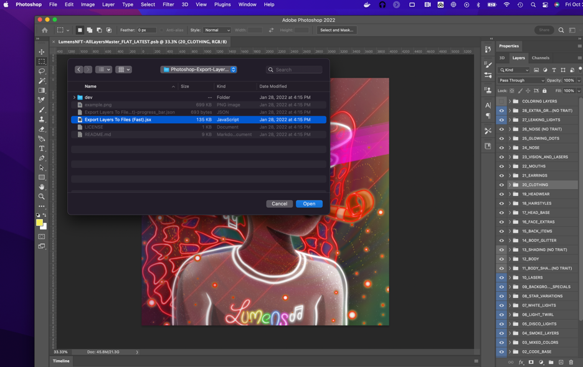Expand the 20_CLOTHING layer group
This screenshot has width=583, height=367.
(x=510, y=185)
